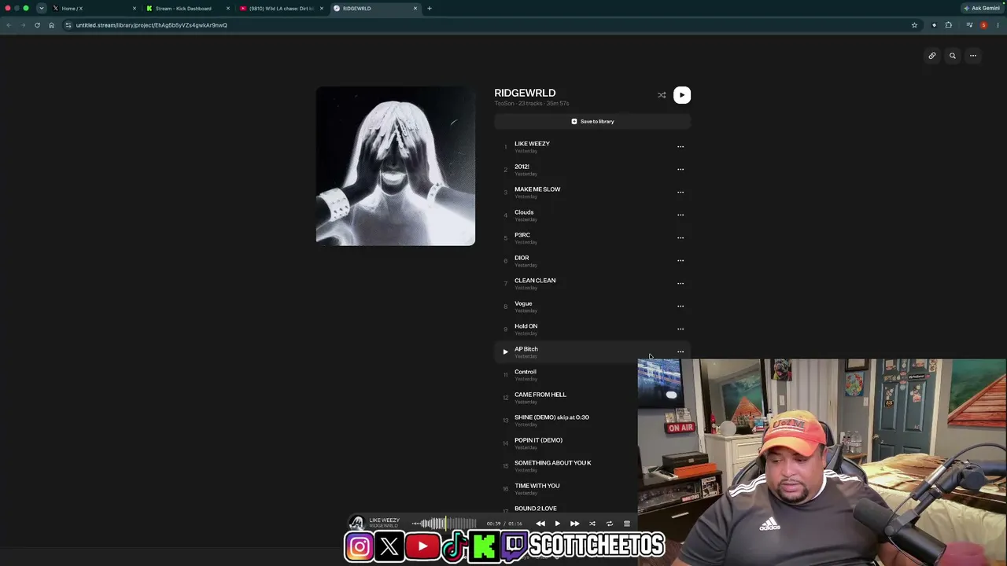Open a new browser tab
This screenshot has height=566, width=1007.
point(430,8)
